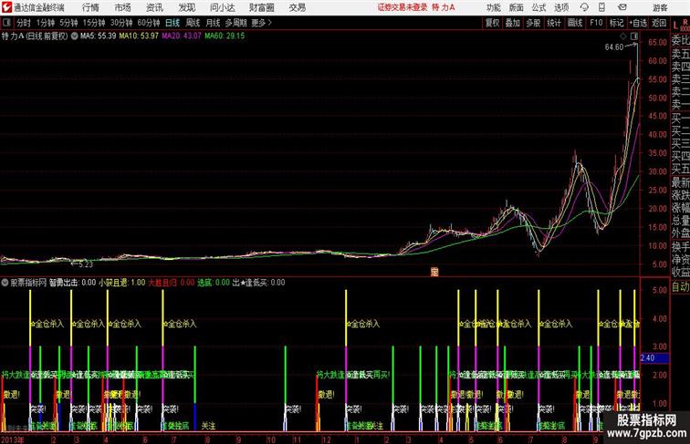Open the 公式 menu
This screenshot has height=444, width=690.
coord(538,7)
